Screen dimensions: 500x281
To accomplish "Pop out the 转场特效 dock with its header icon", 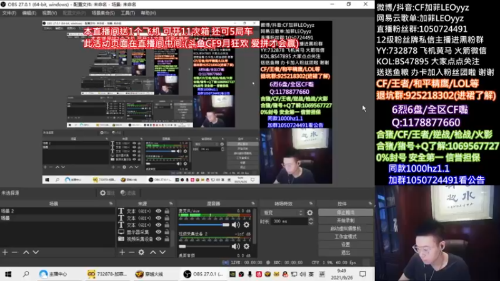I will (311, 204).
